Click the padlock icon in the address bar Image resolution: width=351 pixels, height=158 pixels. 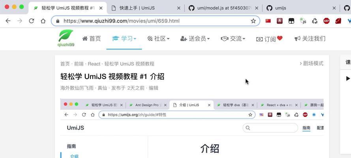coord(58,21)
